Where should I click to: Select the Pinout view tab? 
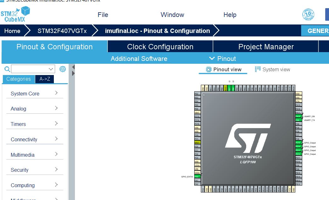click(223, 69)
